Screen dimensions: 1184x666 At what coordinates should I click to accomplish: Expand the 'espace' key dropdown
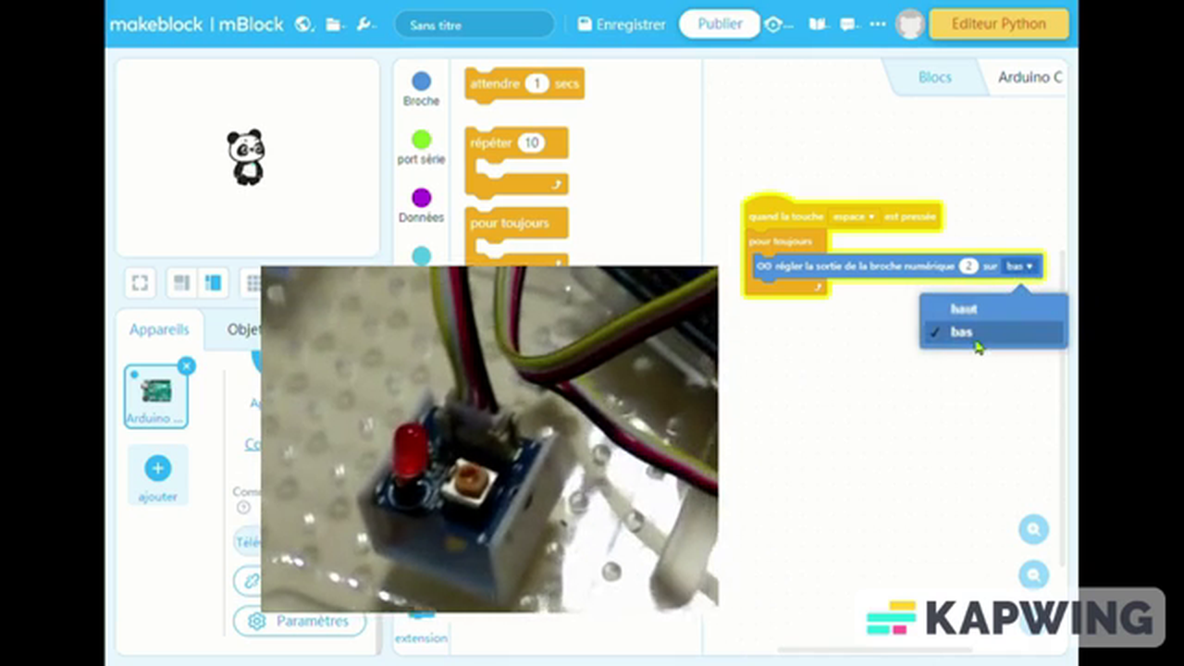pos(853,216)
